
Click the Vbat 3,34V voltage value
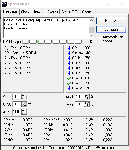click(x=67, y=135)
